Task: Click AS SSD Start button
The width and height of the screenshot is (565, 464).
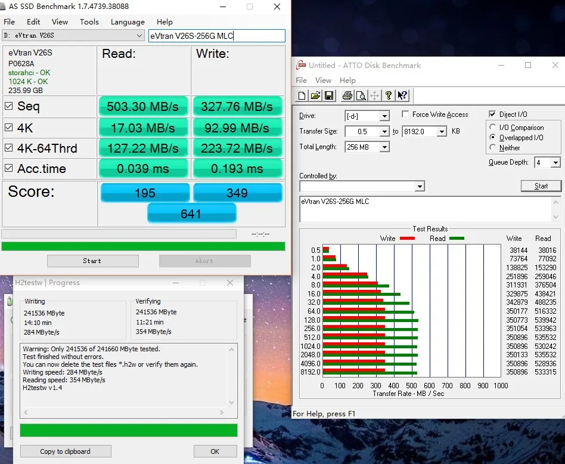Action: click(92, 261)
